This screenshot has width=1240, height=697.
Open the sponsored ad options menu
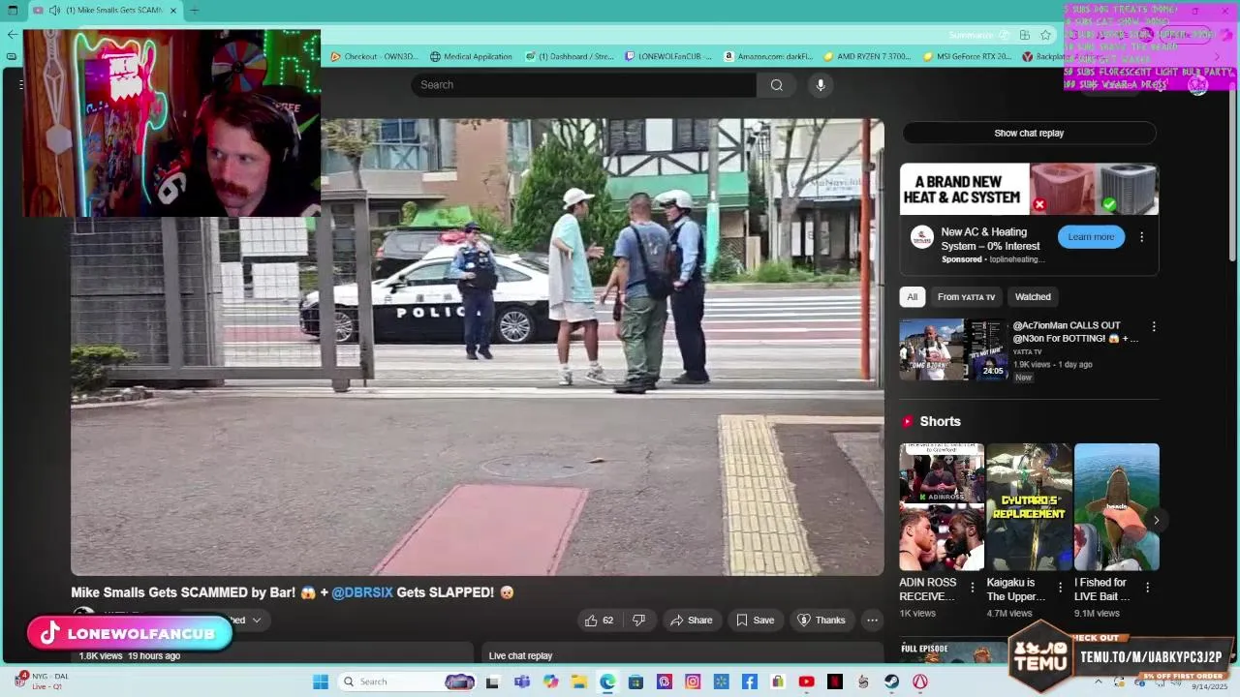coord(1141,237)
